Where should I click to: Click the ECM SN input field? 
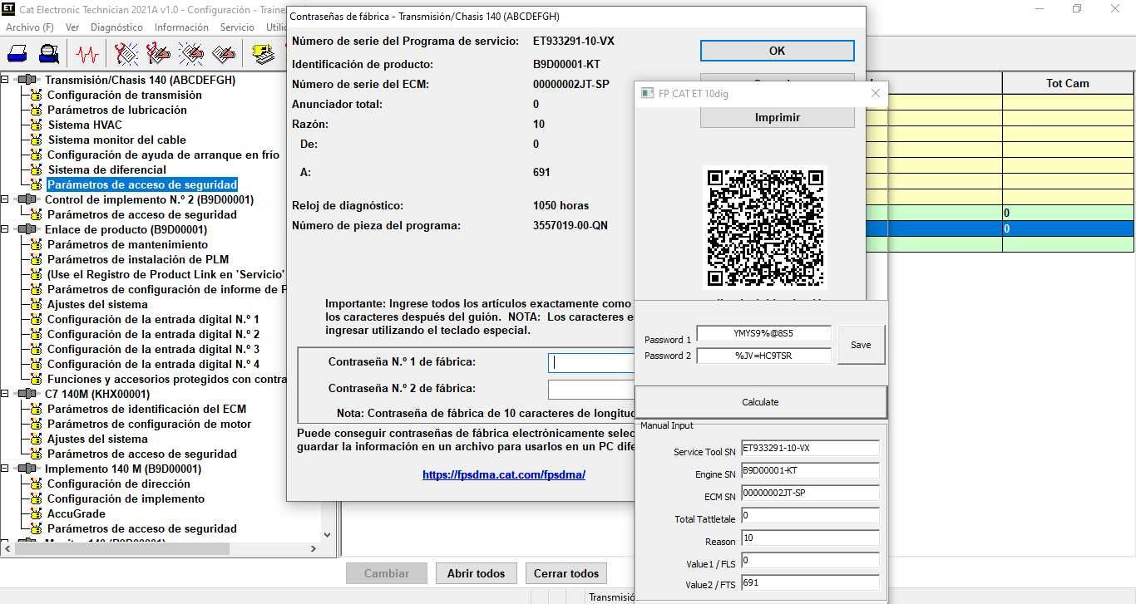click(810, 494)
